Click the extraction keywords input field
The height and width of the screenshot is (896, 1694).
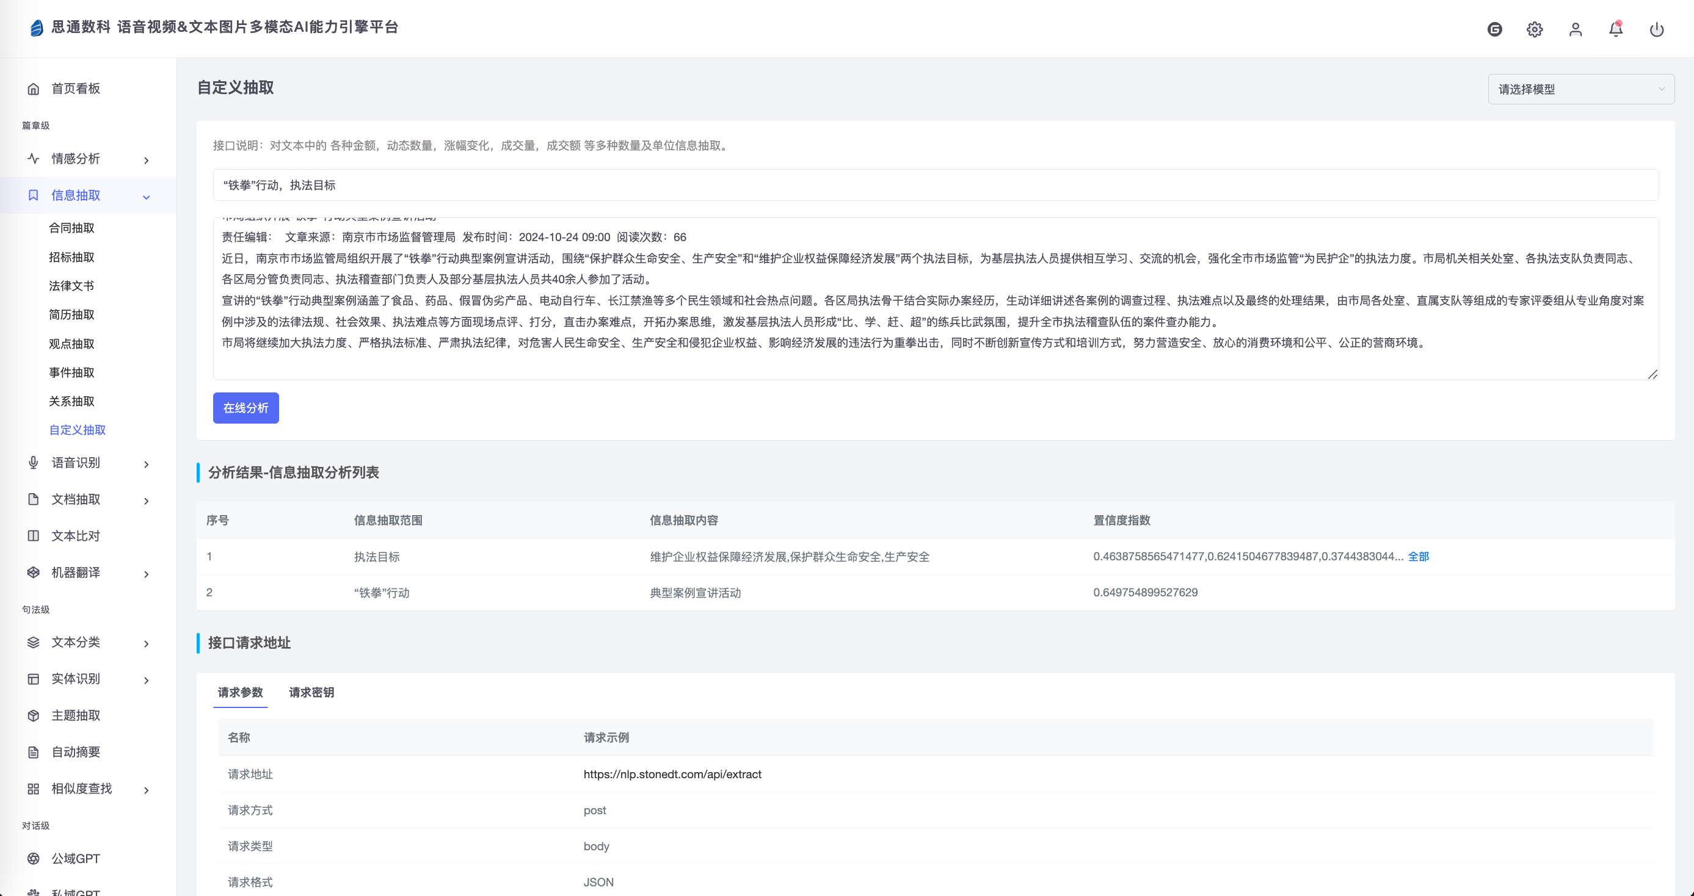(x=934, y=186)
